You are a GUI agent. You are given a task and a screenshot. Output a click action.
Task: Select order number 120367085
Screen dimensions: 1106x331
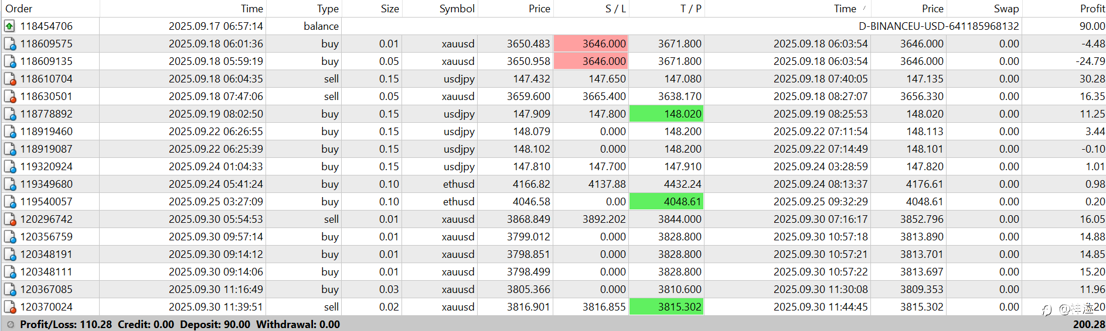point(46,289)
